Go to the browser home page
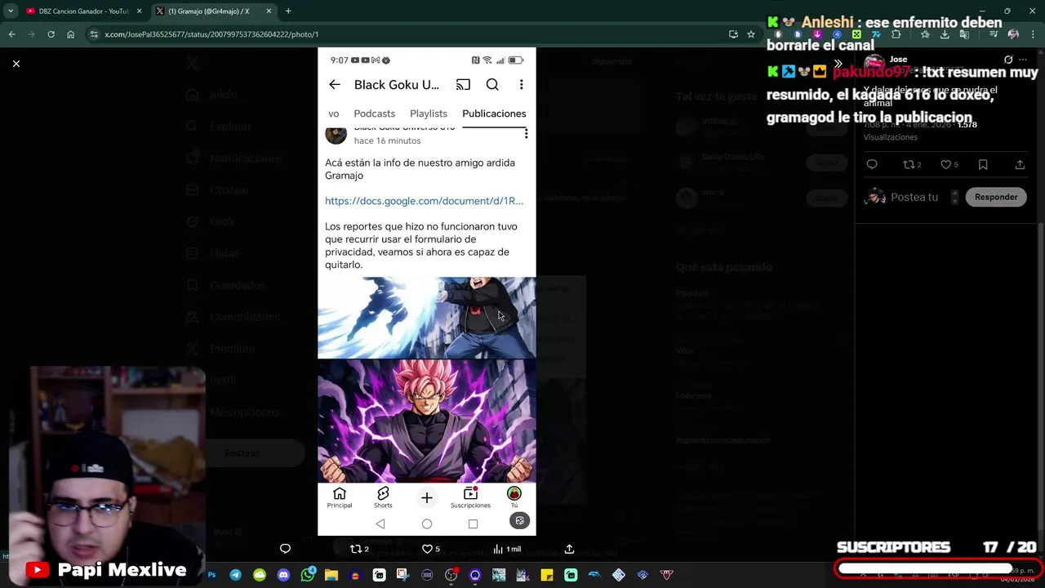 (71, 34)
